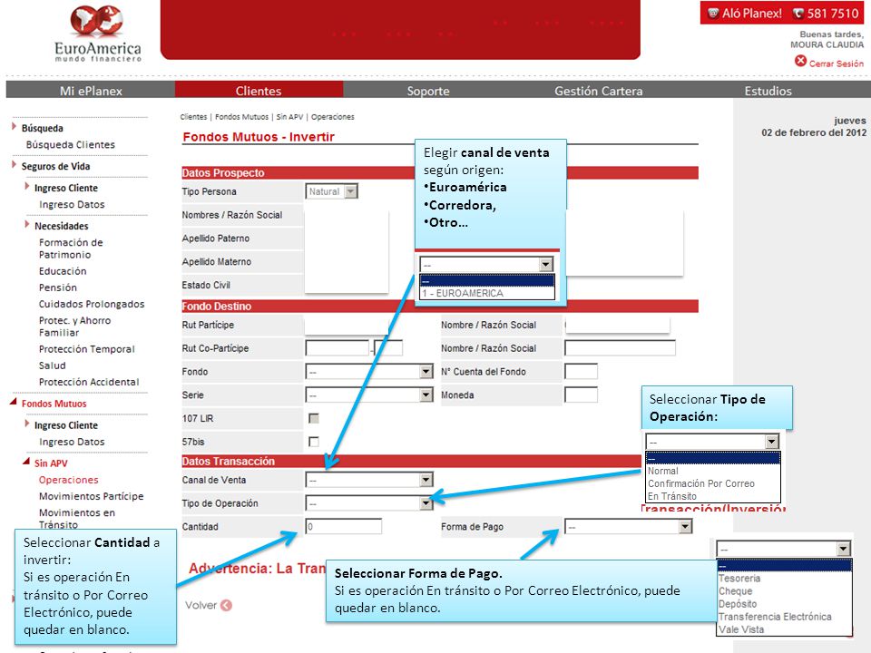Click the Protección Temporal link
The height and width of the screenshot is (653, 871).
(x=87, y=349)
